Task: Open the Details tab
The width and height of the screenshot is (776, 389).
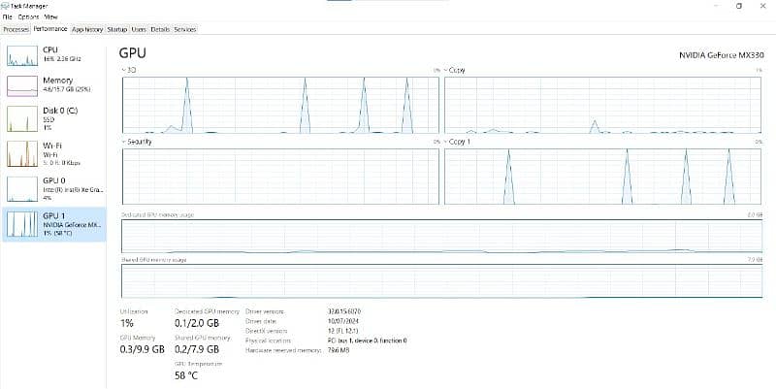Action: pyautogui.click(x=160, y=29)
